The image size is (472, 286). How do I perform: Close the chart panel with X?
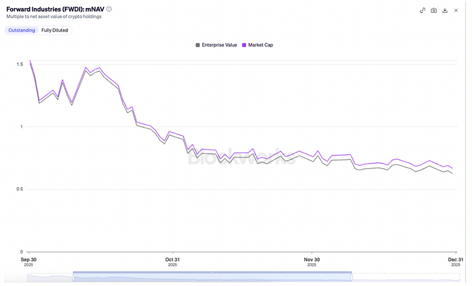[456, 10]
